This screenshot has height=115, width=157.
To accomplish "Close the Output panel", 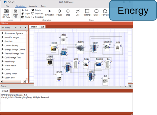I will tap(130, 86).
